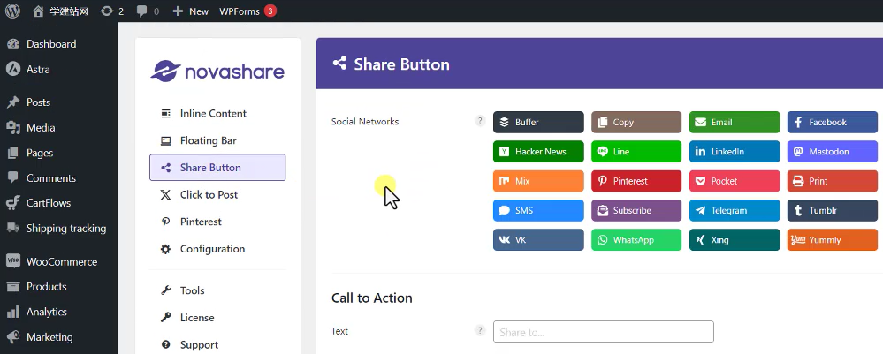The height and width of the screenshot is (354, 883).
Task: Click the WPForms notification badge
Action: pos(270,11)
